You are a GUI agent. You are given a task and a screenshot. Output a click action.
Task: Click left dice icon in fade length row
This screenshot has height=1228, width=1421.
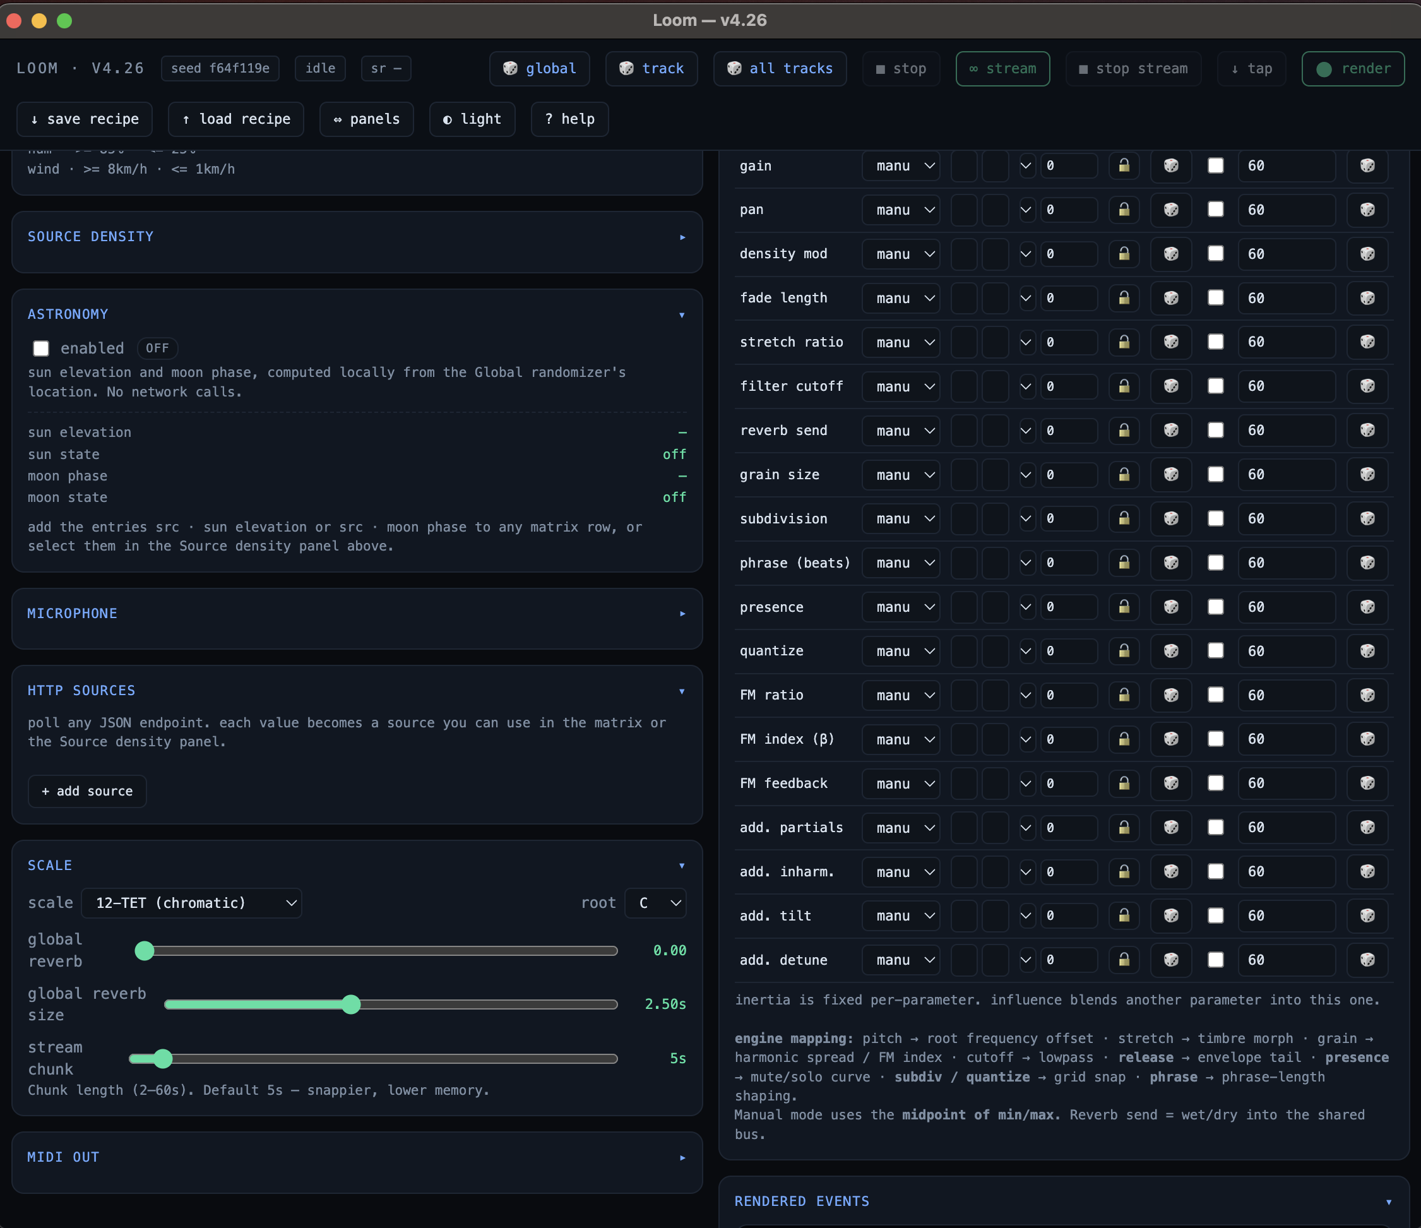tap(1172, 298)
